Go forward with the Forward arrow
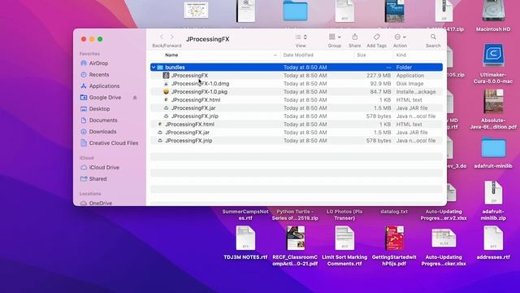The width and height of the screenshot is (520, 293). 172,37
